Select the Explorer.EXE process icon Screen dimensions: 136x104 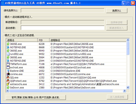point(8,71)
